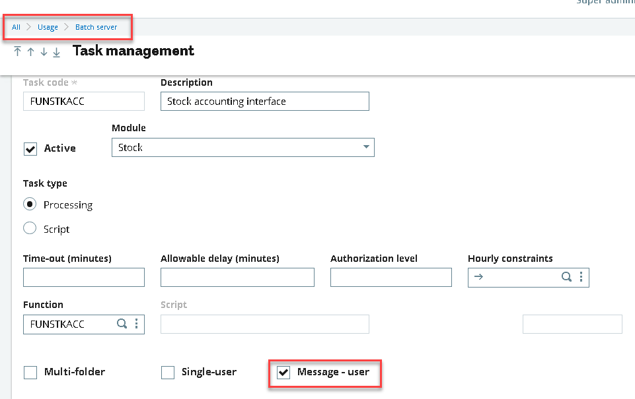This screenshot has width=635, height=399.
Task: Open the Hourly constraints lookup magnifier
Action: pos(566,277)
